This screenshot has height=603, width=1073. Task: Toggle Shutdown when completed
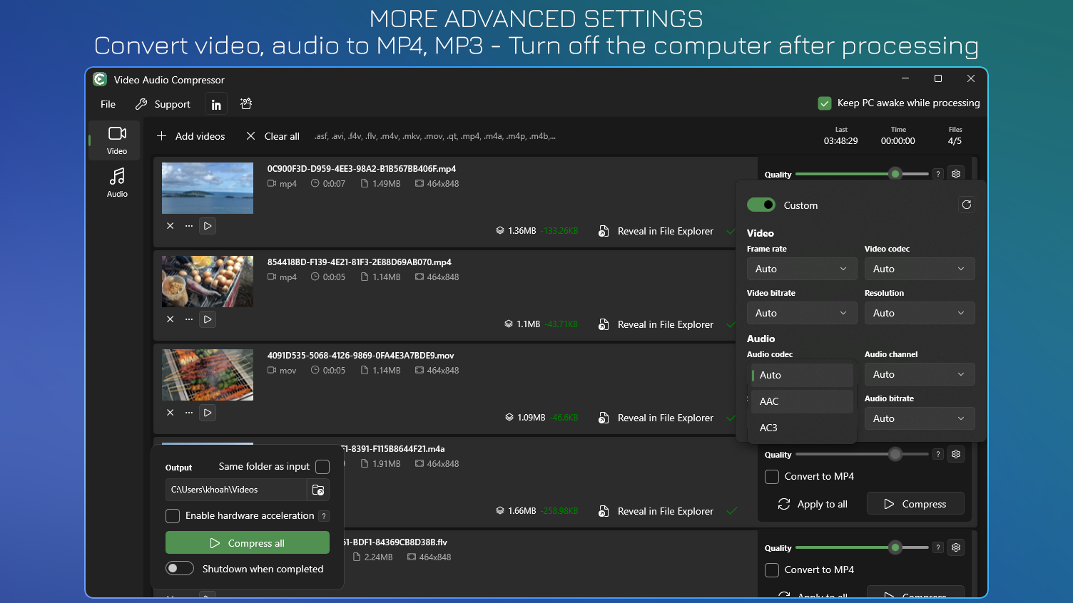click(x=180, y=568)
